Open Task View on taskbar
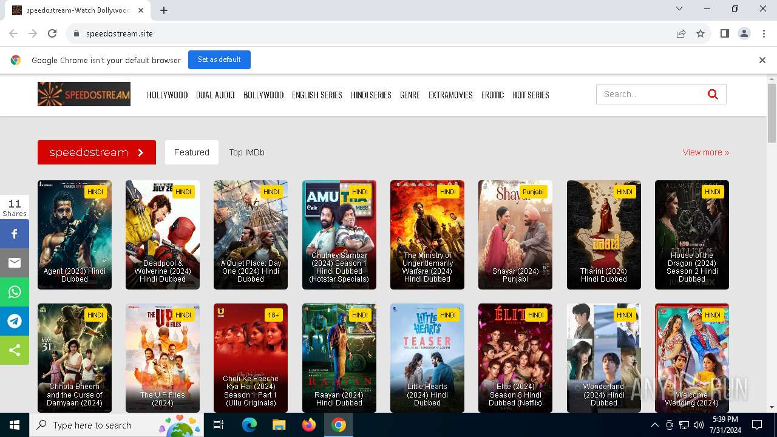The height and width of the screenshot is (437, 777). point(219,425)
